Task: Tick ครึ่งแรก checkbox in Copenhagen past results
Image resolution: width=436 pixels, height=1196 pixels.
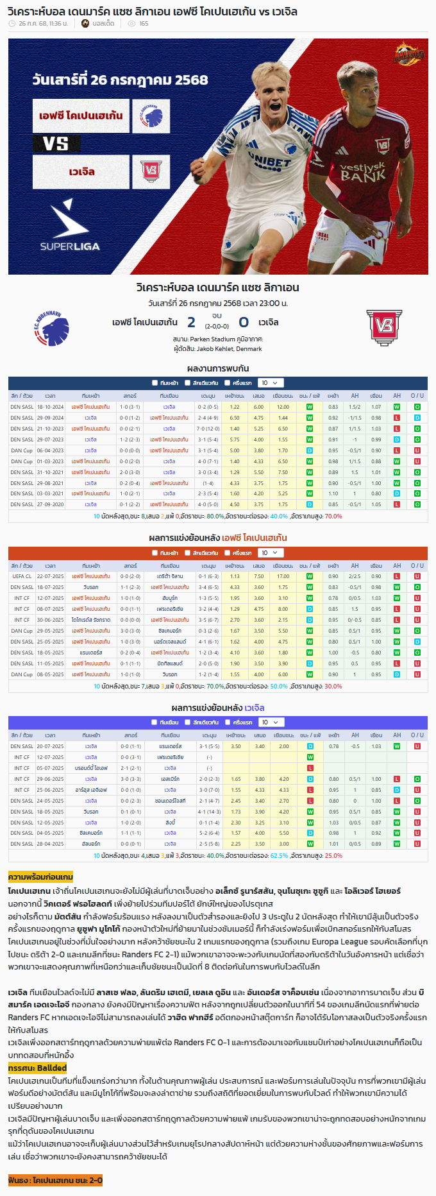Action: pos(228,553)
